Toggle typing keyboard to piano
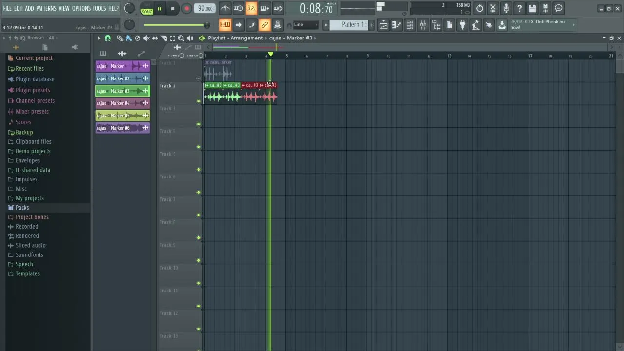This screenshot has width=624, height=351. pyautogui.click(x=225, y=25)
